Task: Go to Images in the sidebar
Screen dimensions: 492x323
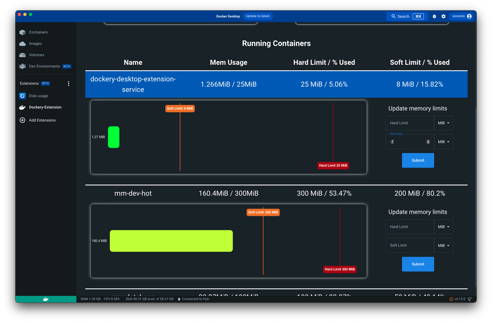Action: (x=35, y=44)
